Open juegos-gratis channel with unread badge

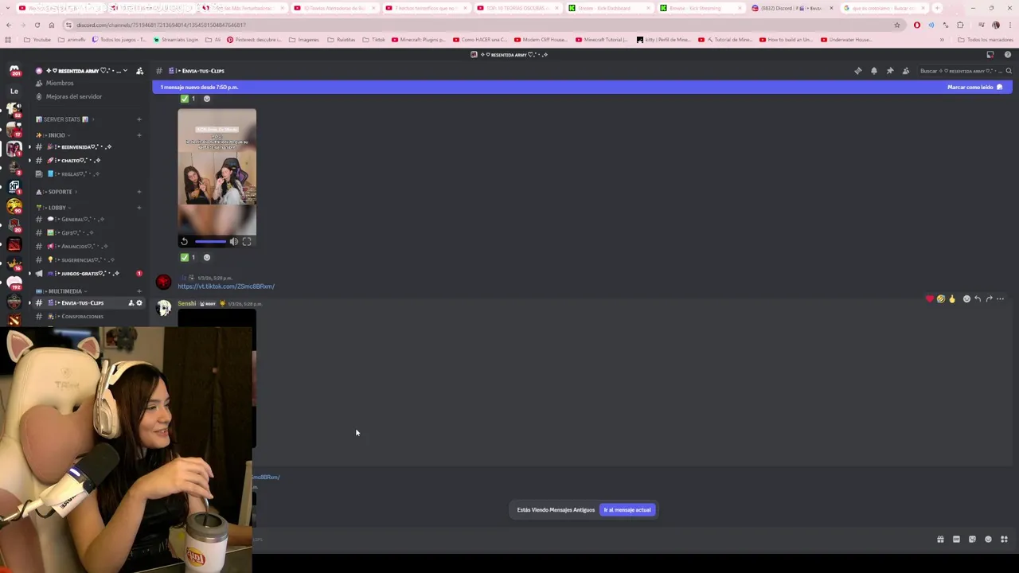(x=88, y=274)
